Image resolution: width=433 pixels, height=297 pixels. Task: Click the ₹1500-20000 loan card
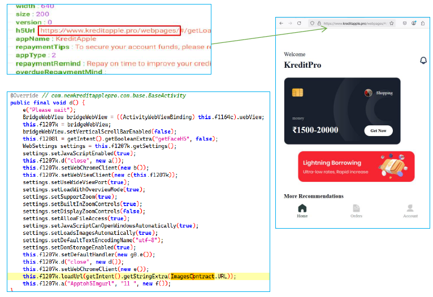[342, 111]
